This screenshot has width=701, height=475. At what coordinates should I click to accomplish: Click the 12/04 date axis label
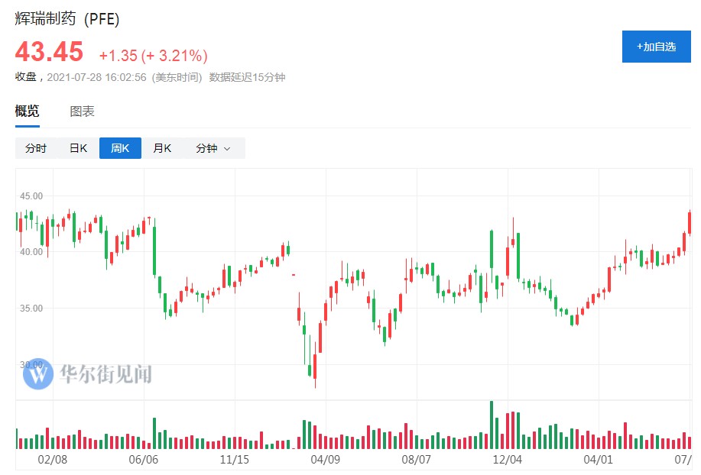[x=508, y=460]
